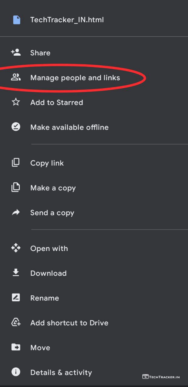Choose Make available offline
The width and height of the screenshot is (188, 387).
click(x=69, y=127)
